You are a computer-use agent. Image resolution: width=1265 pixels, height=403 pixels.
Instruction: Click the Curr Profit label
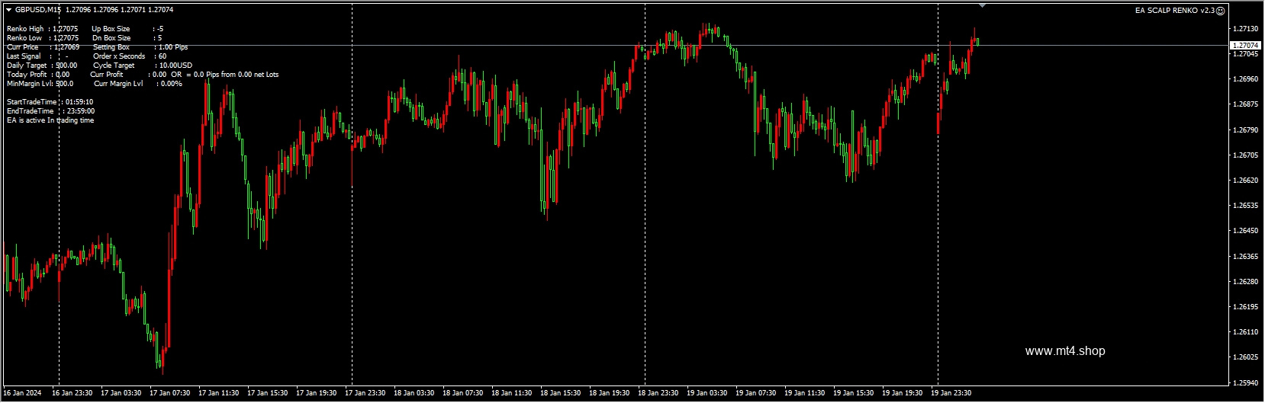pos(107,75)
